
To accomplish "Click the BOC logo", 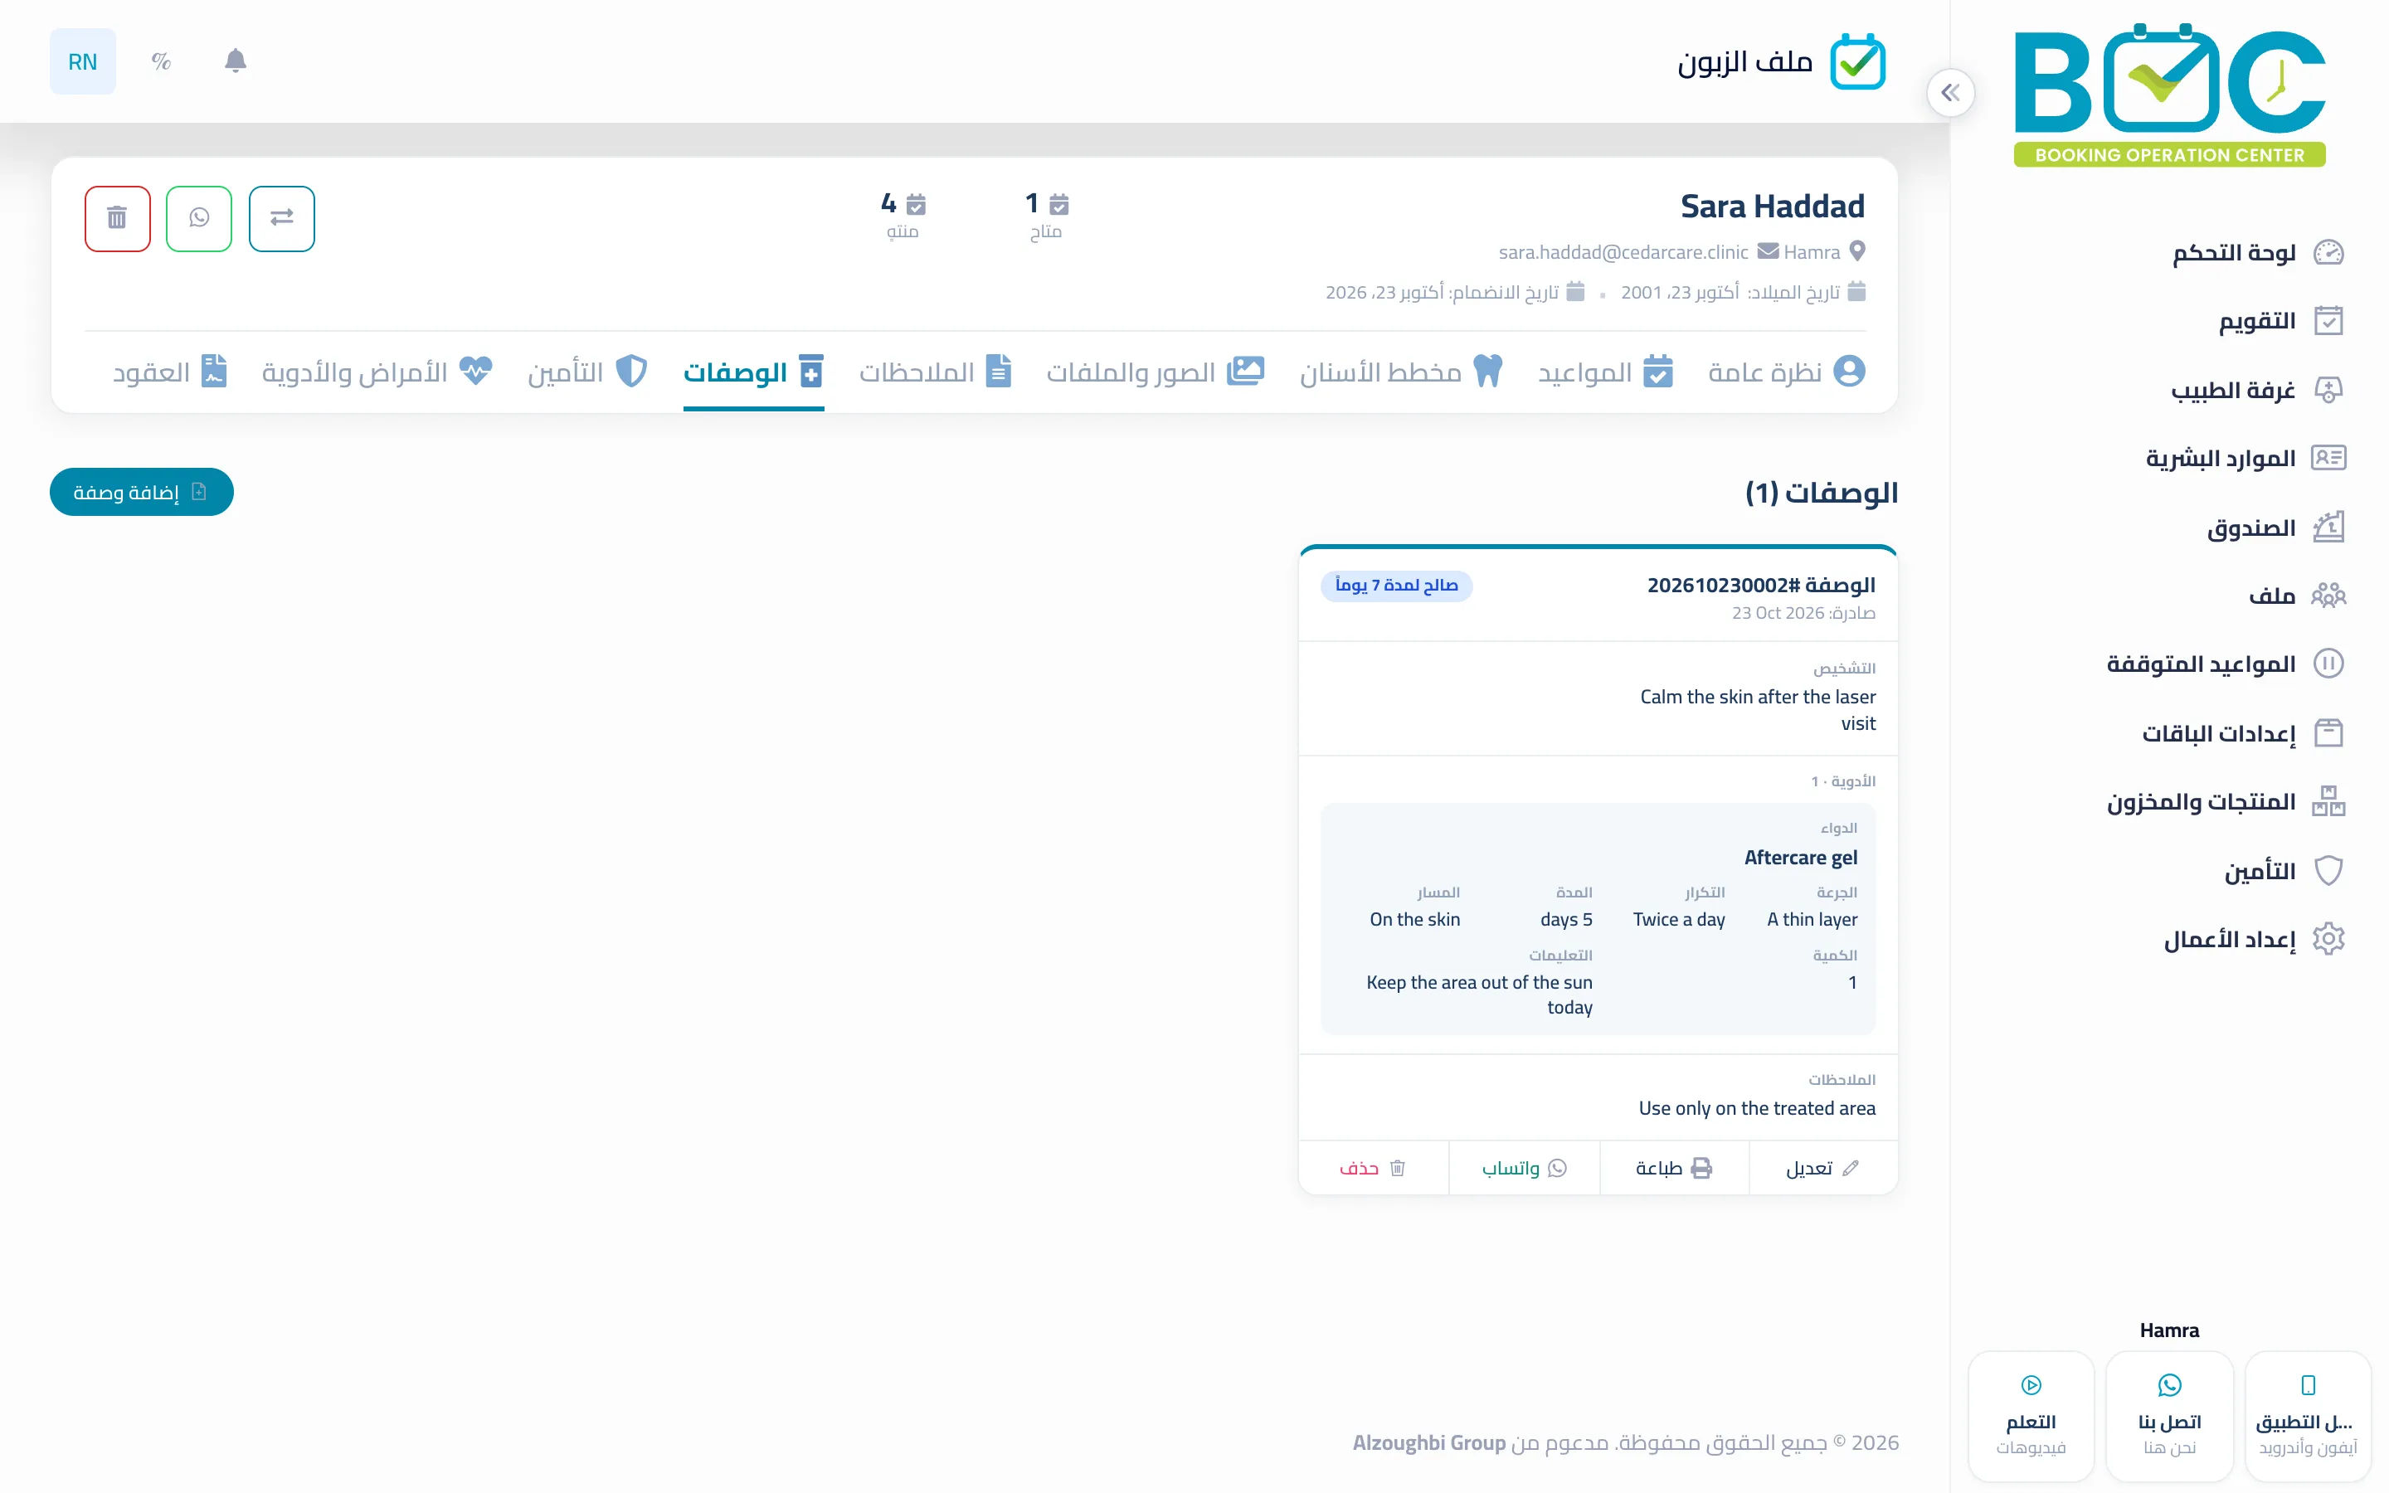I will (x=2169, y=95).
